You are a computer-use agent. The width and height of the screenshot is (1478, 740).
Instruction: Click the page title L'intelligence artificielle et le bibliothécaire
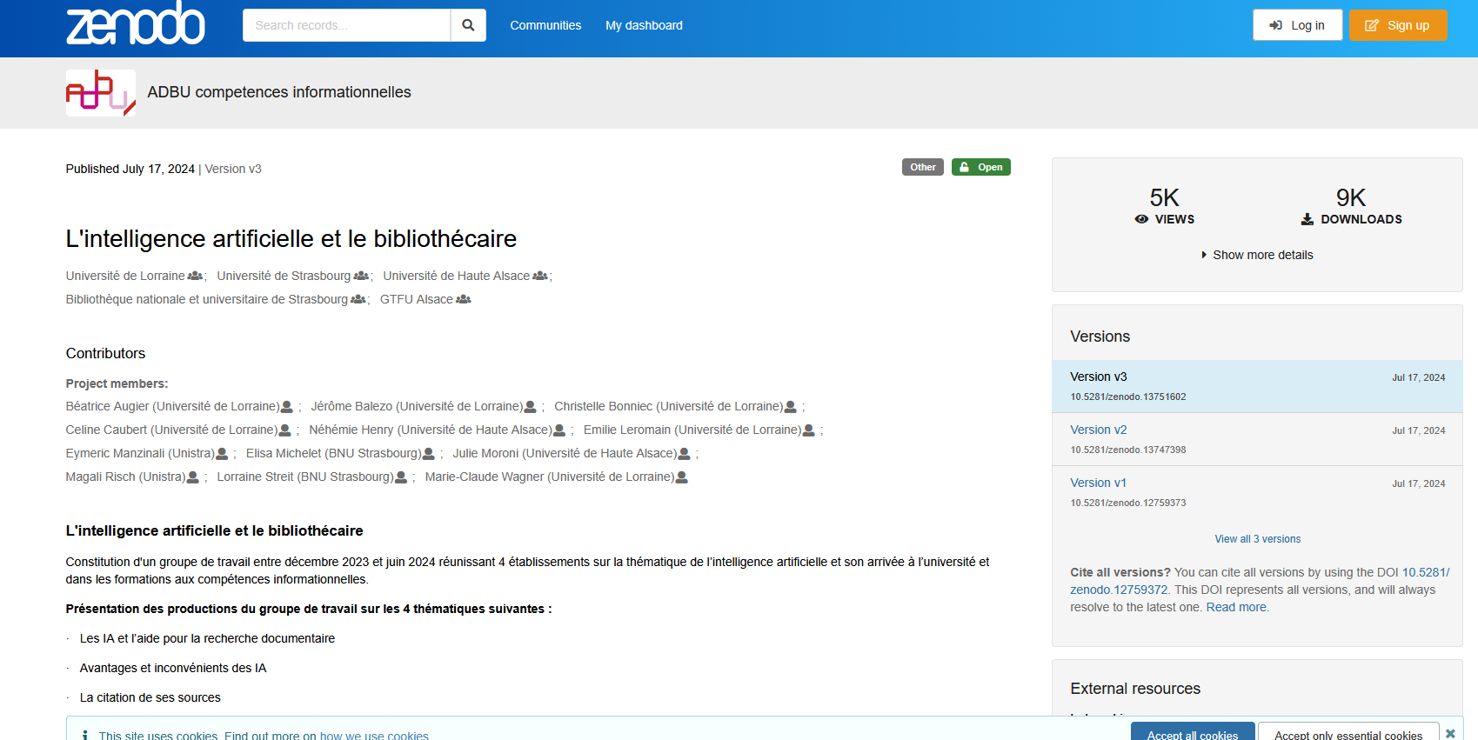pyautogui.click(x=291, y=238)
